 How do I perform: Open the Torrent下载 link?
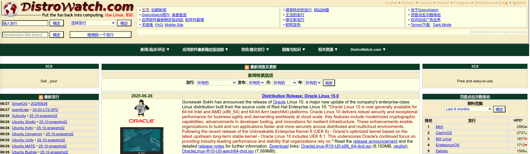click(x=420, y=25)
